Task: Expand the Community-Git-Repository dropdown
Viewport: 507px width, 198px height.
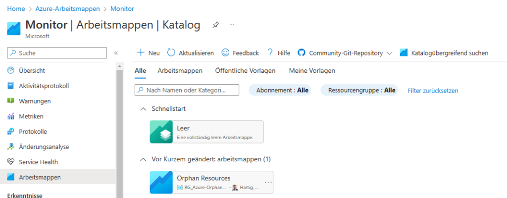Action: pos(389,53)
